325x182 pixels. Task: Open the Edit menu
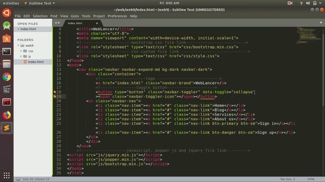tap(26, 16)
